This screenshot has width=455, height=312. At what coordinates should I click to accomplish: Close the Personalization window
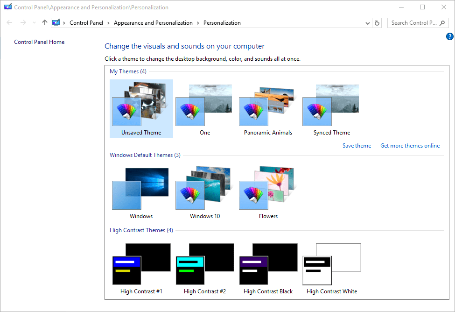click(x=444, y=7)
